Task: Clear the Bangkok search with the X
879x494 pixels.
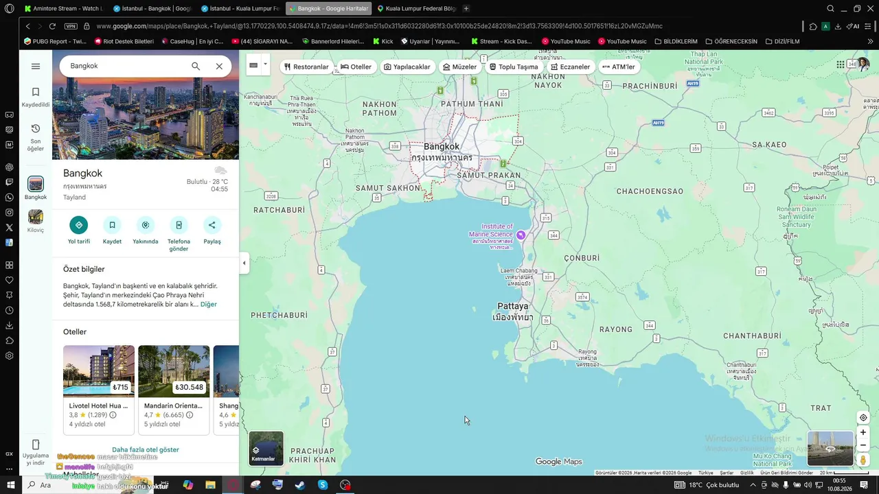Action: (x=219, y=67)
